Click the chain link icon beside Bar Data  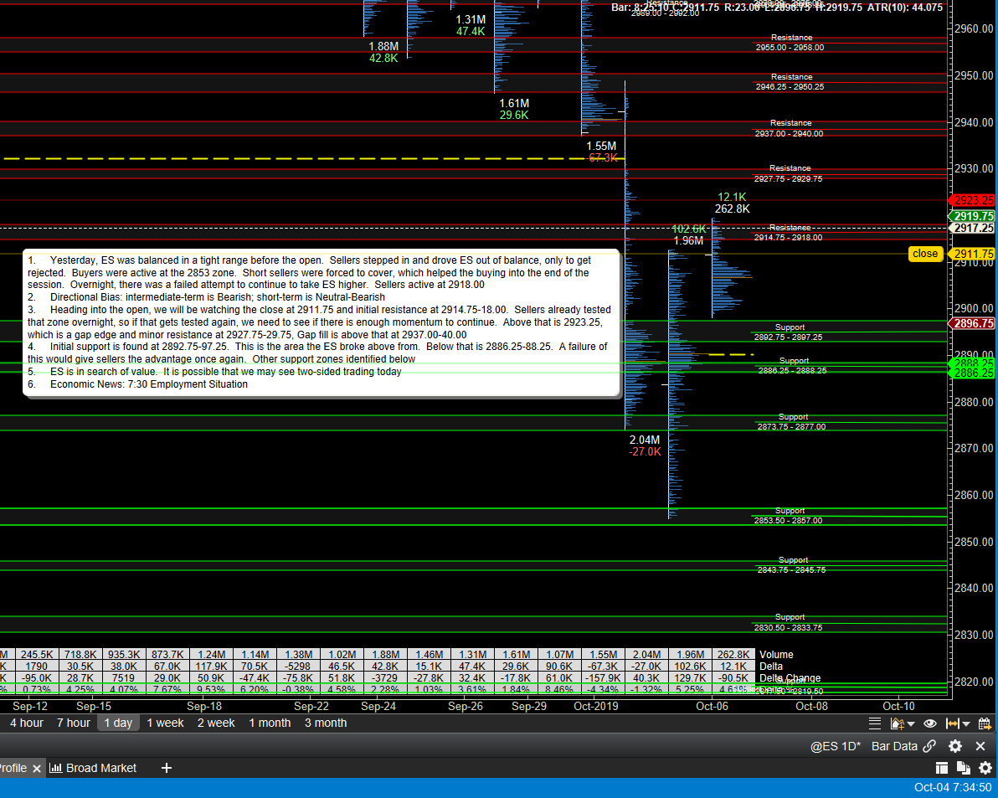(929, 746)
